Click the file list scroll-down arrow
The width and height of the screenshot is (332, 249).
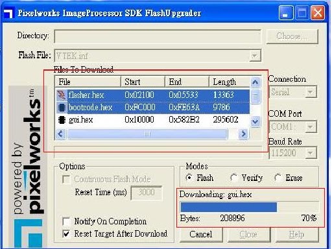255,122
